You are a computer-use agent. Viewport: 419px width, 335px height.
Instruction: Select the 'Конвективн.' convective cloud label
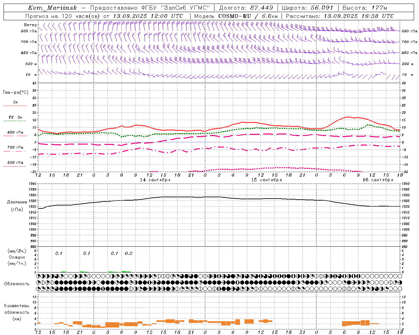17,306
